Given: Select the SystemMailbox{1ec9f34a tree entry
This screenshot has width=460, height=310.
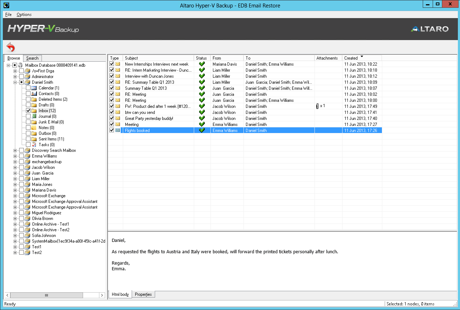Looking at the screenshot, I should [x=69, y=241].
